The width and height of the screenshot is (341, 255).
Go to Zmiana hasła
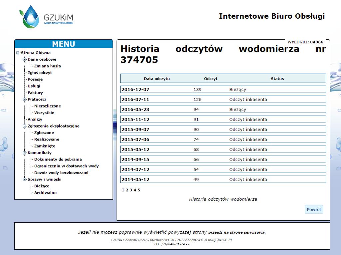tap(48, 66)
